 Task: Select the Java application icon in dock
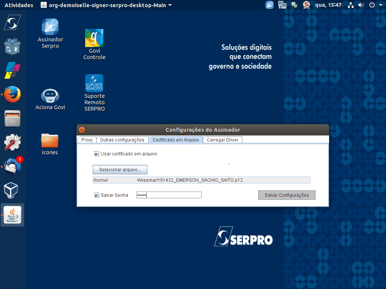[x=12, y=215]
